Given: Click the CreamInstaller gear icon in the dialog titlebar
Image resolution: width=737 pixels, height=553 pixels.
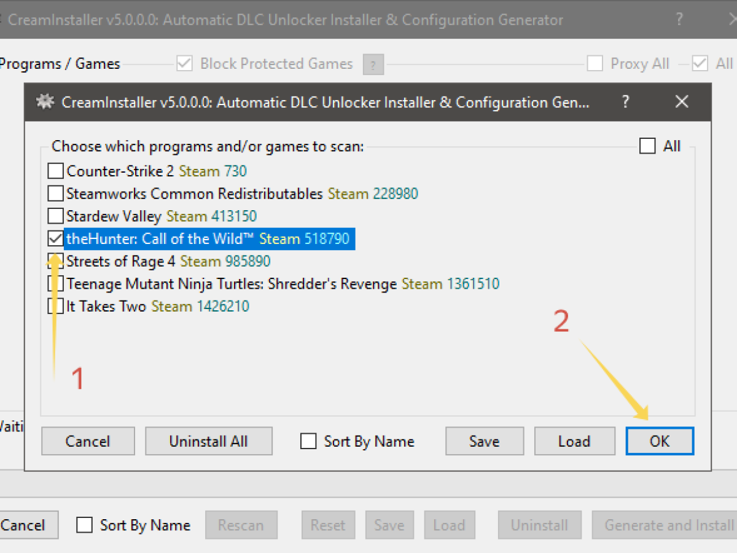Looking at the screenshot, I should click(44, 102).
